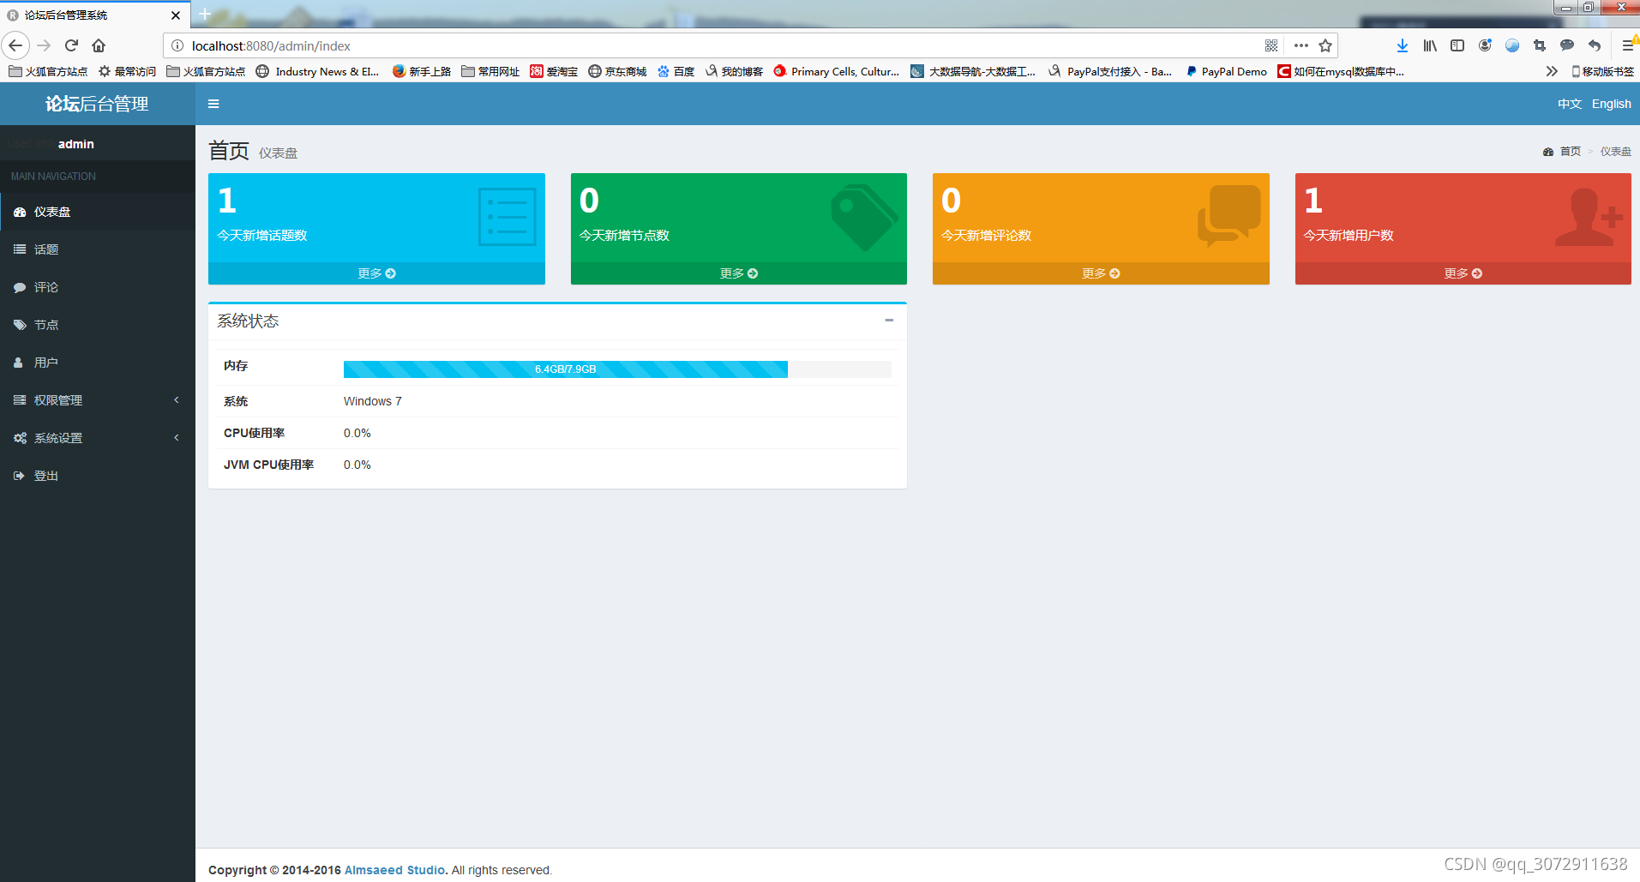Expand the 系统设置 system settings submenu
The height and width of the screenshot is (882, 1640).
tap(98, 438)
